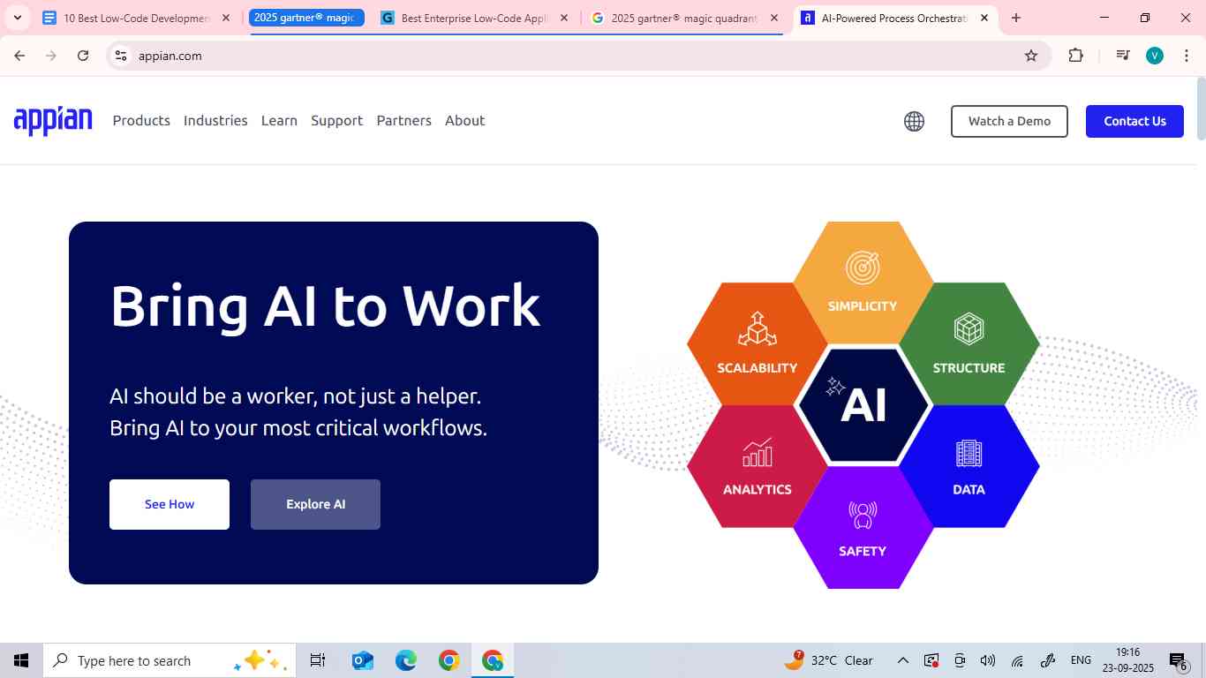1206x678 pixels.
Task: Open the tab search dropdown arrow
Action: coord(17,18)
